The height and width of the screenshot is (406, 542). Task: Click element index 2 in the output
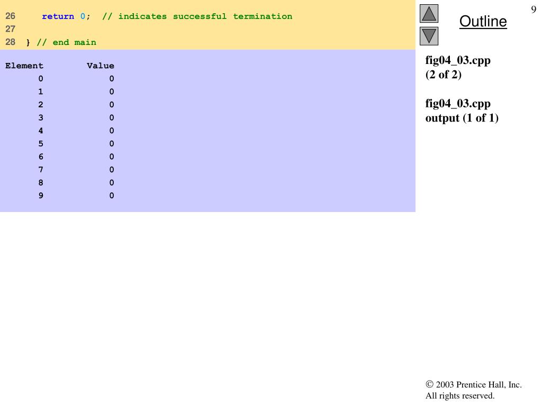point(41,105)
